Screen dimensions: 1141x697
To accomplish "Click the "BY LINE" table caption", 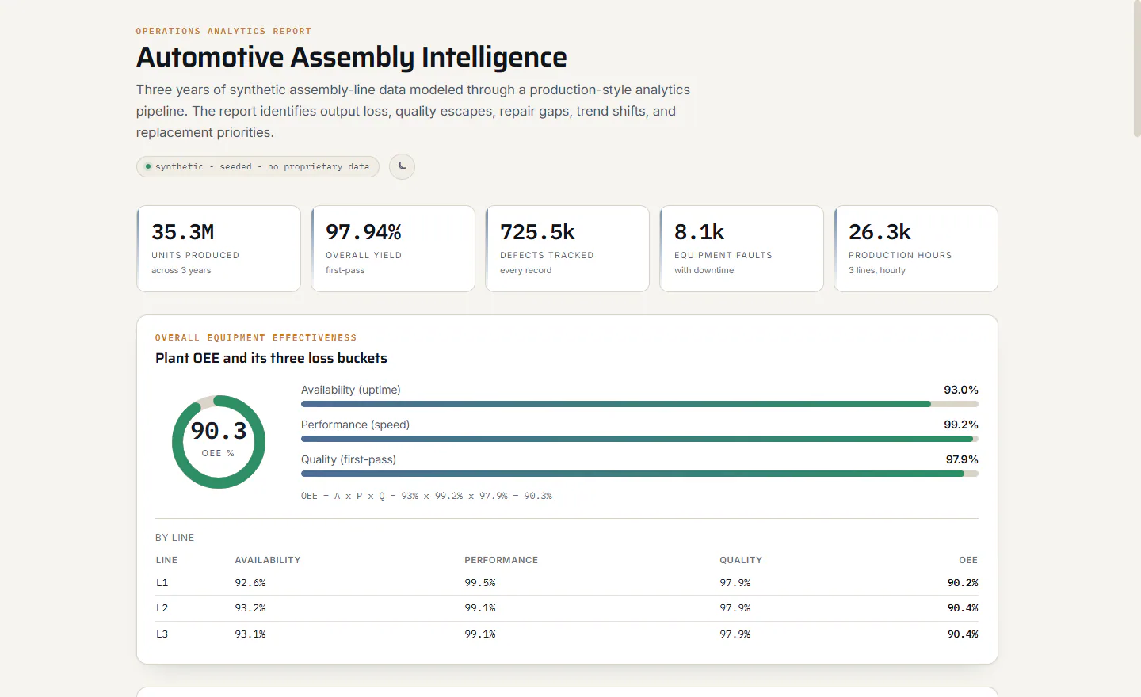I will pyautogui.click(x=175, y=538).
